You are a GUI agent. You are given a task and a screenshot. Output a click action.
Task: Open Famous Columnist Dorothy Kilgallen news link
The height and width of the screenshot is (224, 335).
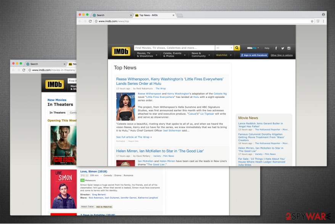(x=261, y=137)
